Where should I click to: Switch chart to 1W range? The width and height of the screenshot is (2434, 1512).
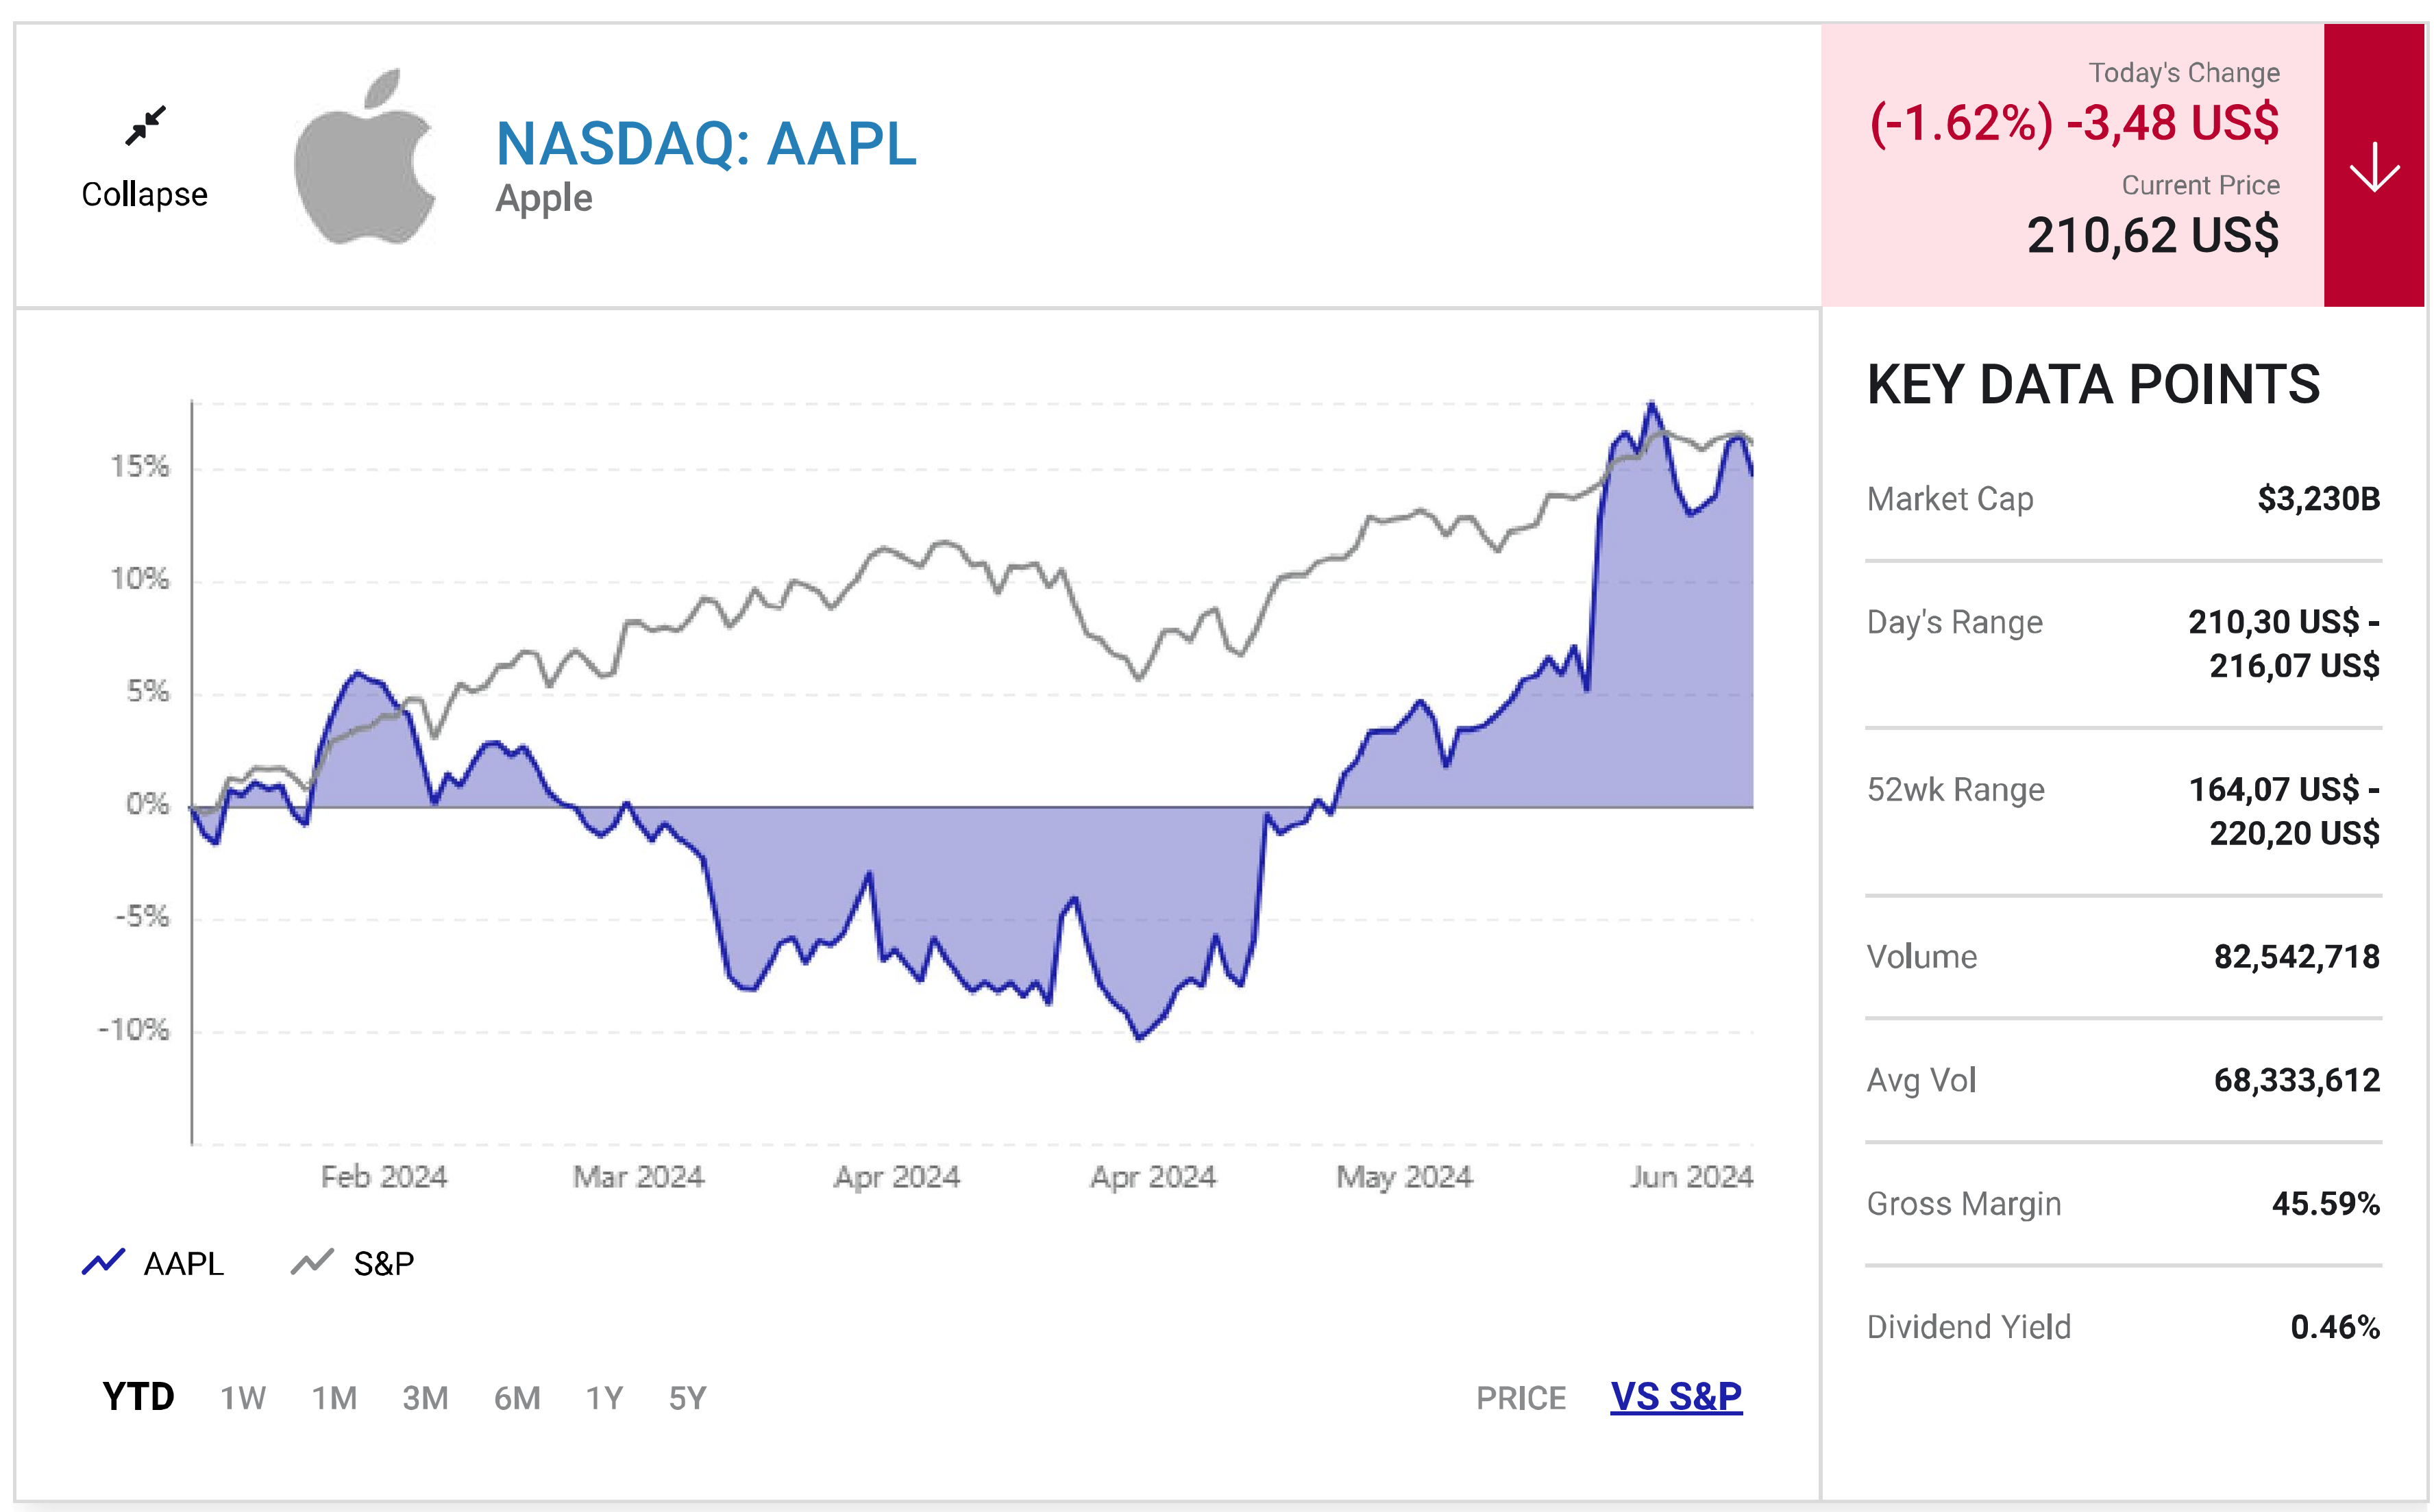click(243, 1398)
